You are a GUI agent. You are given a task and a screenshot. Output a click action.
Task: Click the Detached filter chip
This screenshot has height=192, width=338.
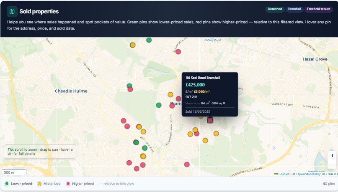pyautogui.click(x=275, y=9)
